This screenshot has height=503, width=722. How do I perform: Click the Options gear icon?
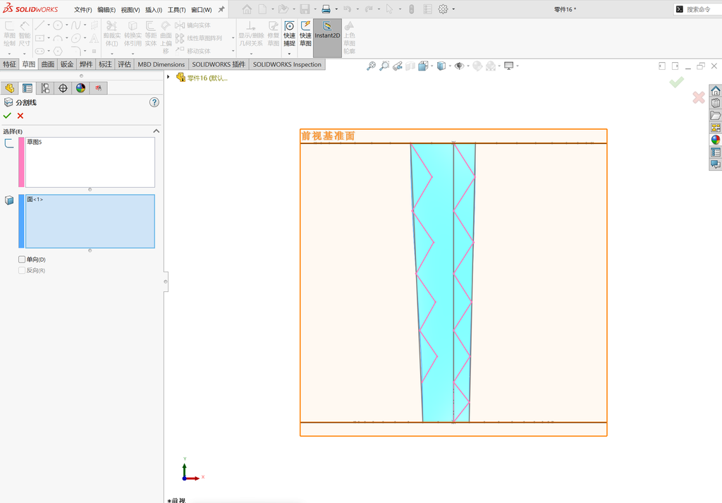(x=443, y=9)
